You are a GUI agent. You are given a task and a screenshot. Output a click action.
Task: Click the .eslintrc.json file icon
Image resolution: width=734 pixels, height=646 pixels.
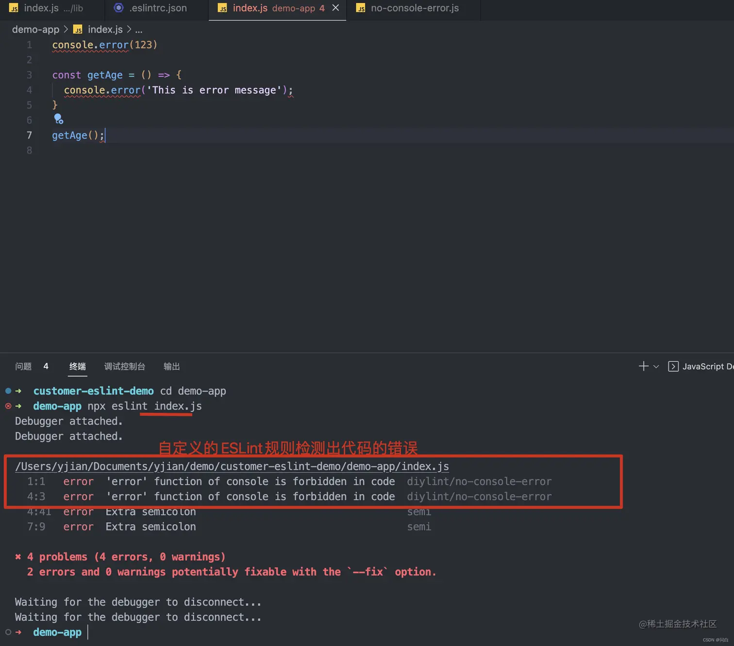(x=118, y=8)
